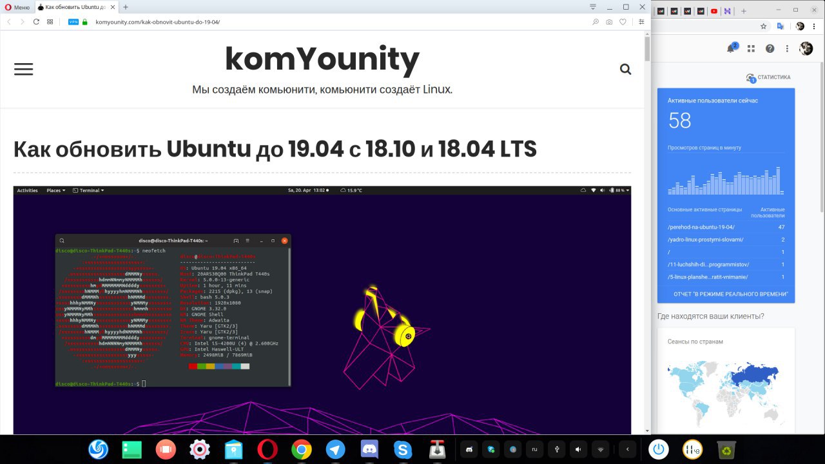The height and width of the screenshot is (464, 825).
Task: Open Analytics account avatar
Action: point(806,48)
